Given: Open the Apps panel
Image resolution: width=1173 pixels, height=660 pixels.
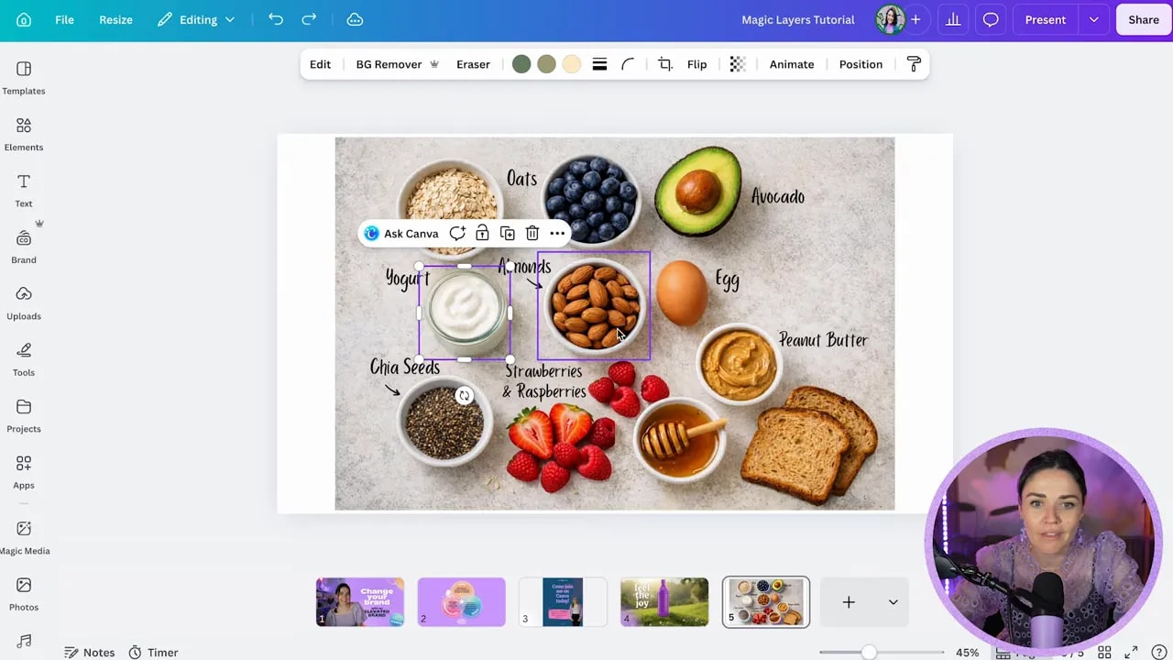Looking at the screenshot, I should pos(24,472).
